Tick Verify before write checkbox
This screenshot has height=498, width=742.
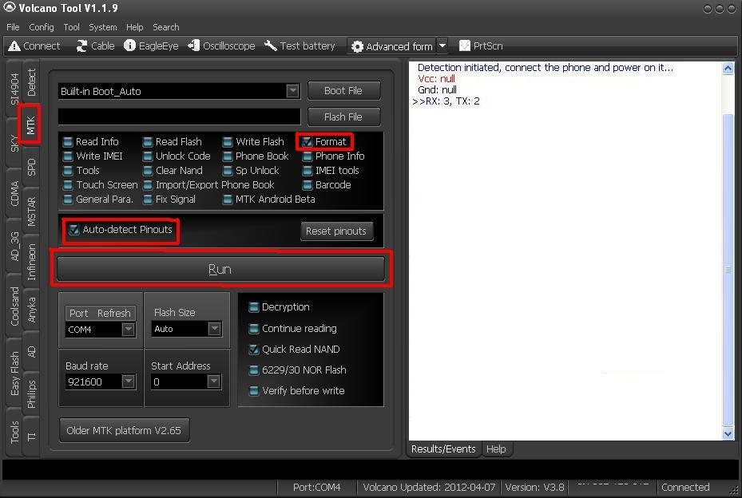coord(254,391)
